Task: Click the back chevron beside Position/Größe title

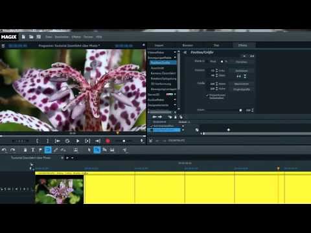Action: point(185,52)
